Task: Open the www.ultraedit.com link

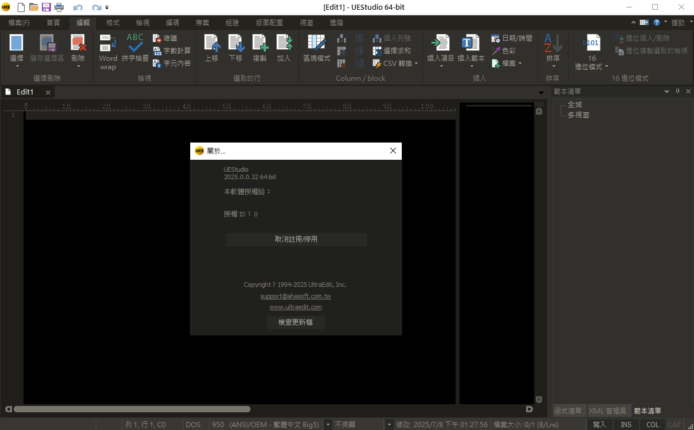Action: pyautogui.click(x=296, y=307)
